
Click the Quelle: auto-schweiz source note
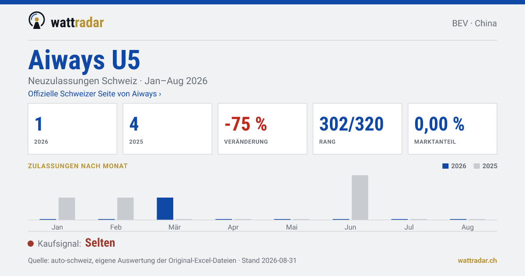tap(162, 260)
